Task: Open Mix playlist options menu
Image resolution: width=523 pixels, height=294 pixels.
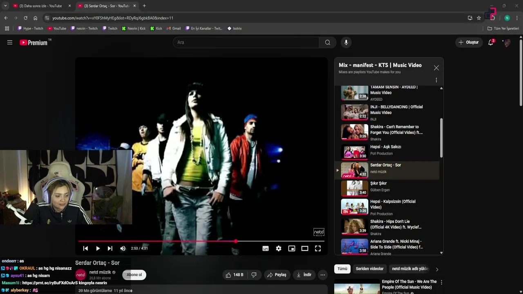Action: [x=436, y=80]
